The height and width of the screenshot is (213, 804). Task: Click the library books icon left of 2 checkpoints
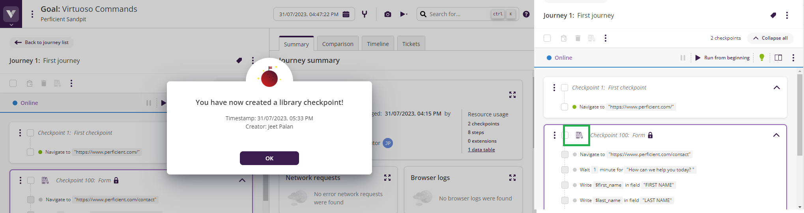pyautogui.click(x=591, y=38)
